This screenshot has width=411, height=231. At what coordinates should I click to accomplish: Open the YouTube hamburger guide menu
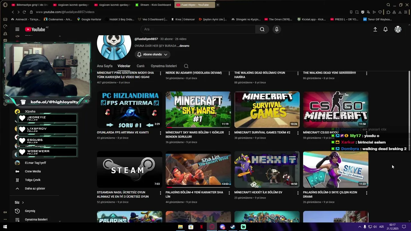(17, 29)
